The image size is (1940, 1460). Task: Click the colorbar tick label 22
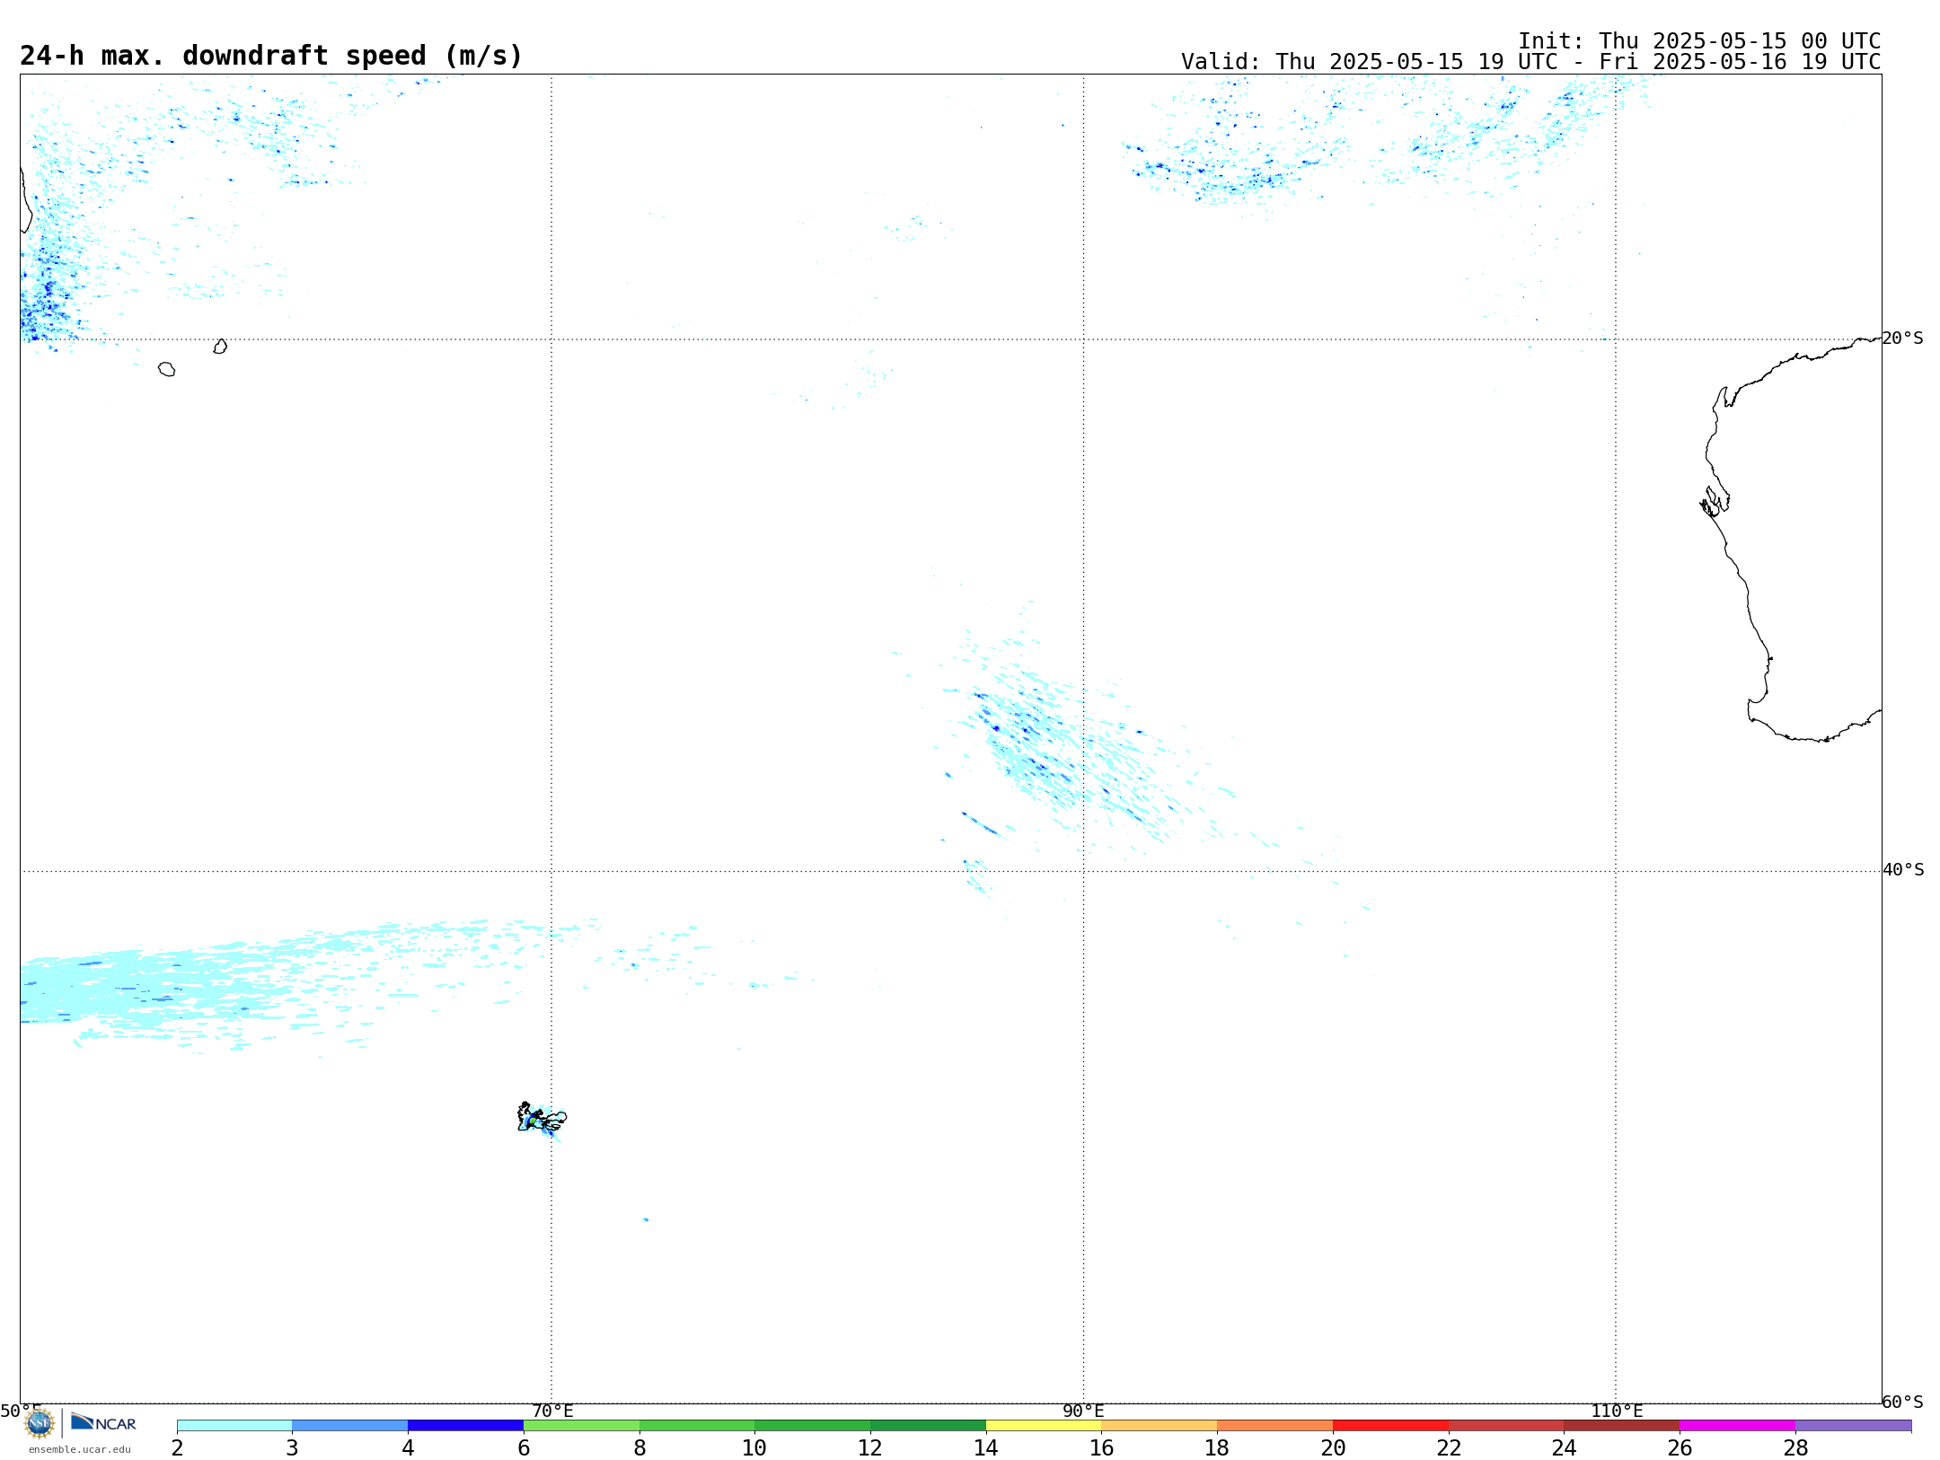(1449, 1448)
